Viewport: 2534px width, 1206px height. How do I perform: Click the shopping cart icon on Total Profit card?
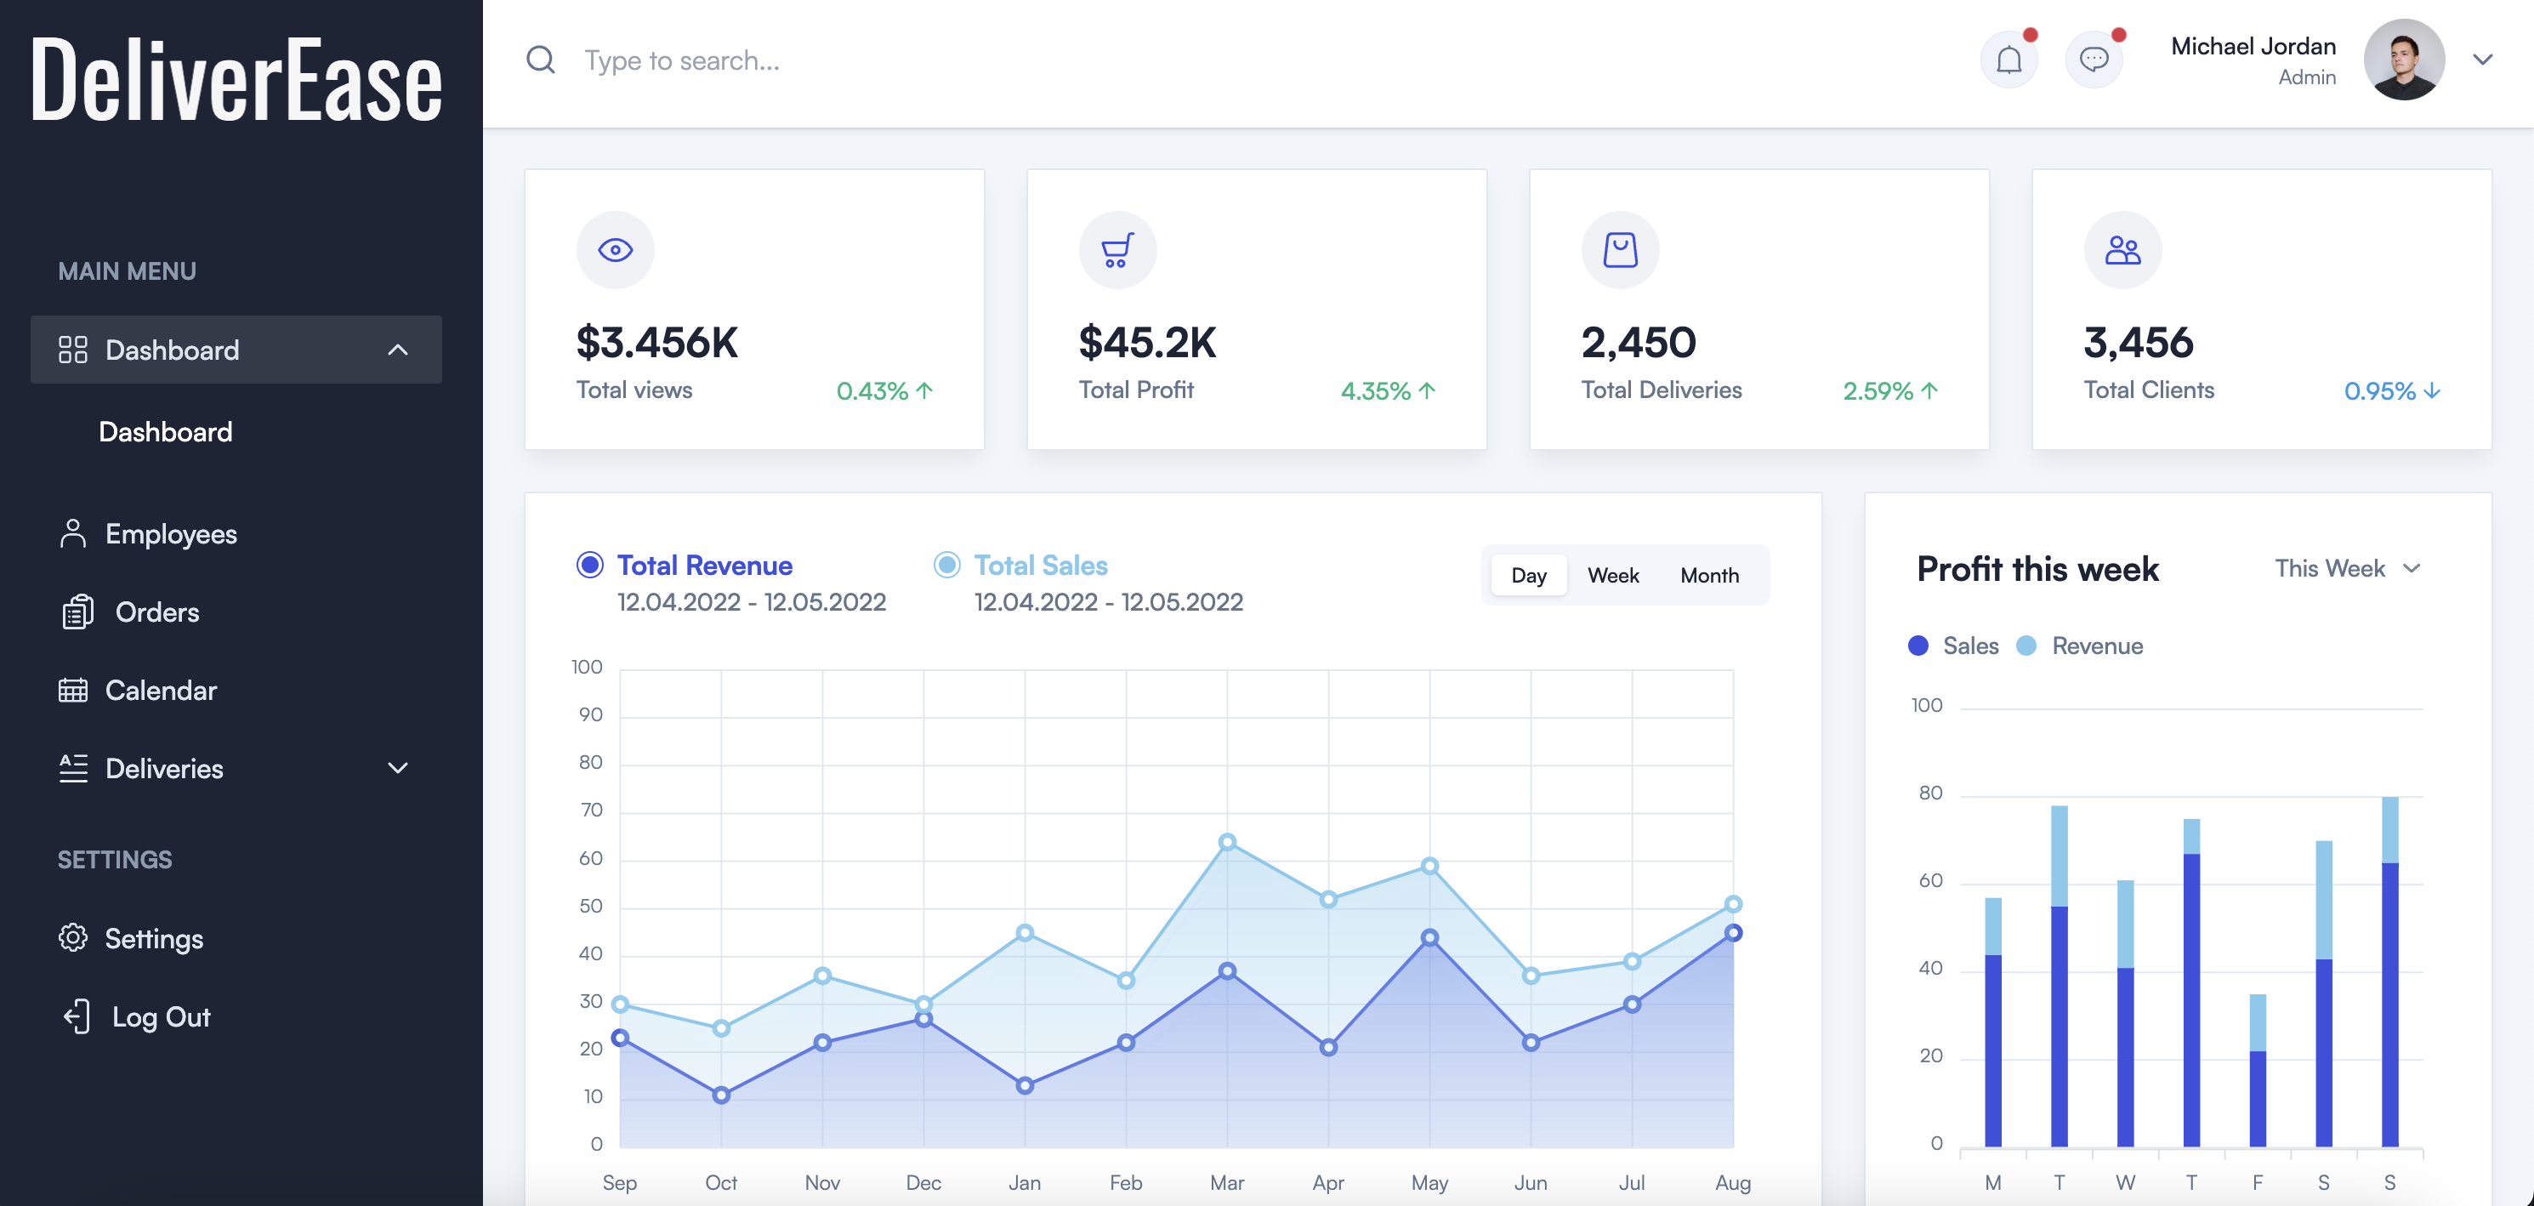click(x=1116, y=250)
